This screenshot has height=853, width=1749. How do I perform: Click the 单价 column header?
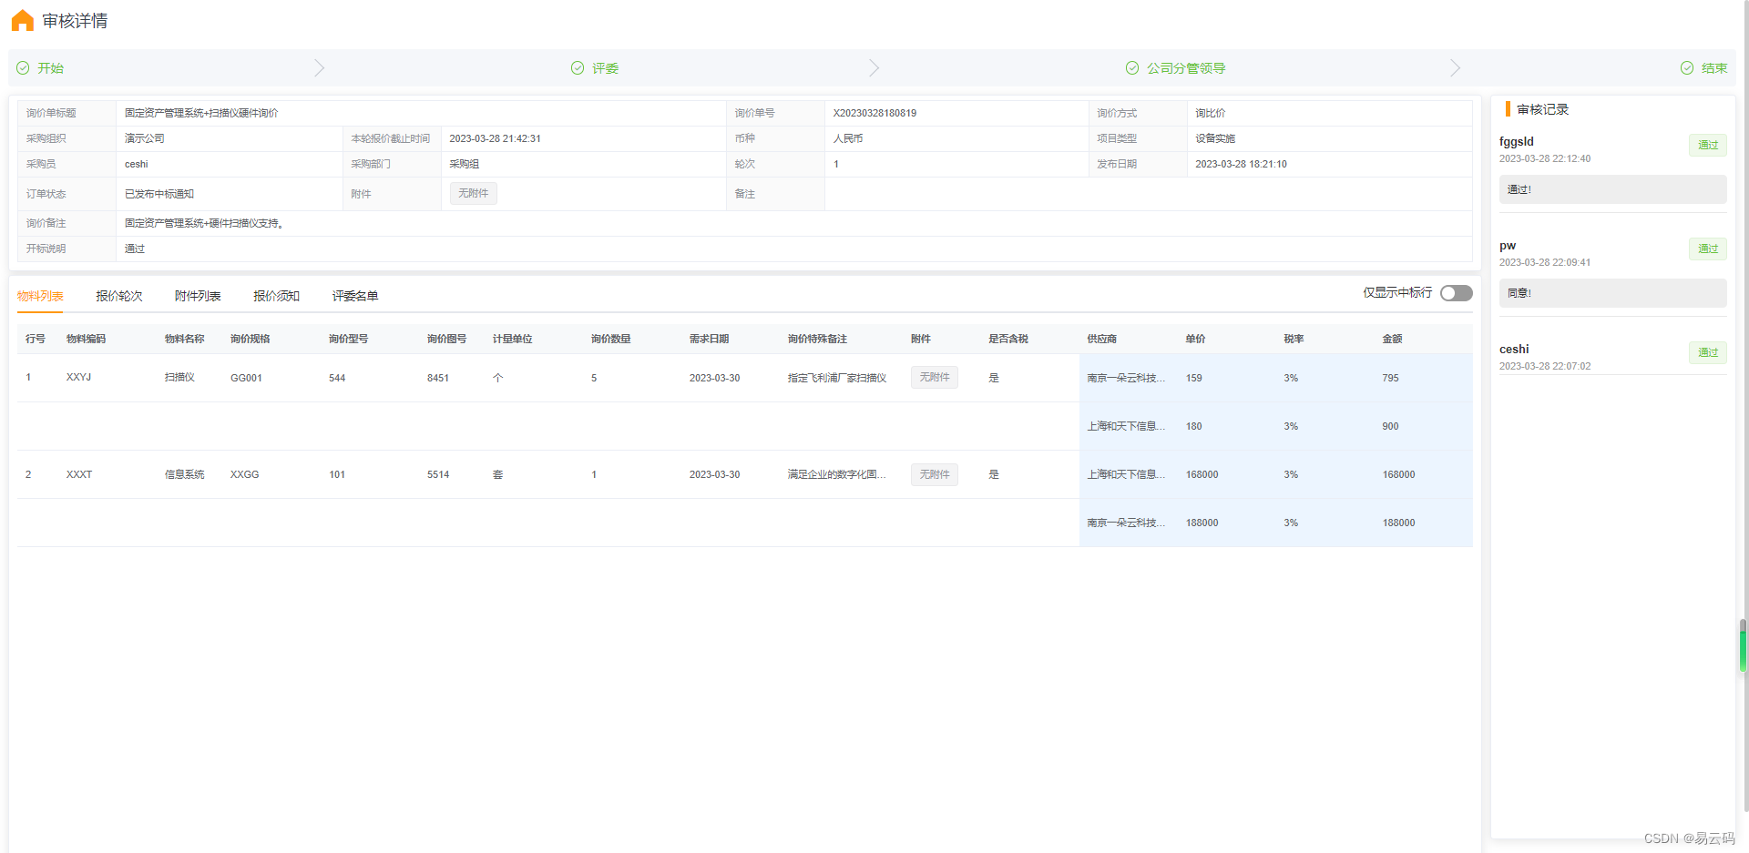pos(1195,339)
